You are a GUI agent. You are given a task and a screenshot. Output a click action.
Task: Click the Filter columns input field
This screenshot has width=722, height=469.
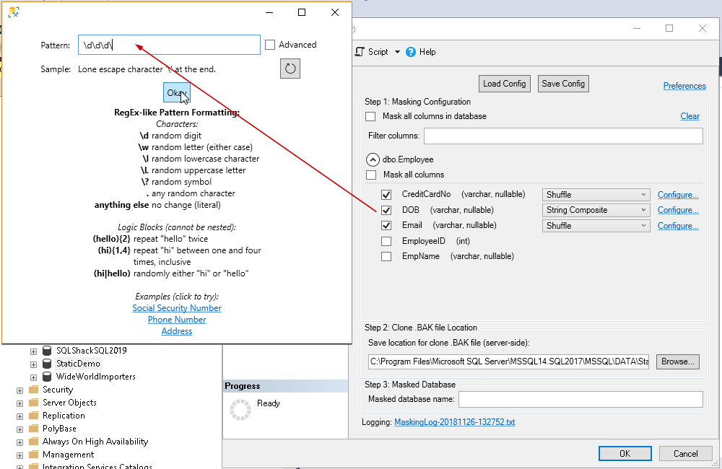[x=563, y=136]
